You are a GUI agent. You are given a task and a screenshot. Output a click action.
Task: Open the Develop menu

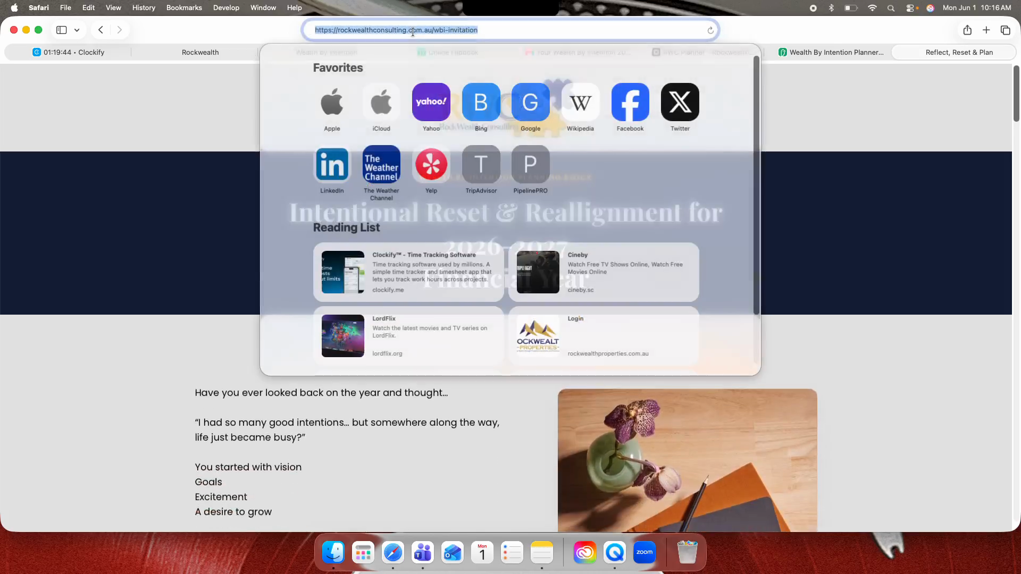point(226,7)
